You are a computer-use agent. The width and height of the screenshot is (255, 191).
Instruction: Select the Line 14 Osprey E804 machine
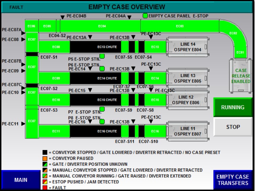(187, 47)
